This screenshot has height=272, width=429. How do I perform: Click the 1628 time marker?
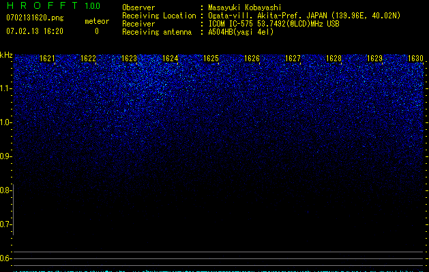coord(334,58)
